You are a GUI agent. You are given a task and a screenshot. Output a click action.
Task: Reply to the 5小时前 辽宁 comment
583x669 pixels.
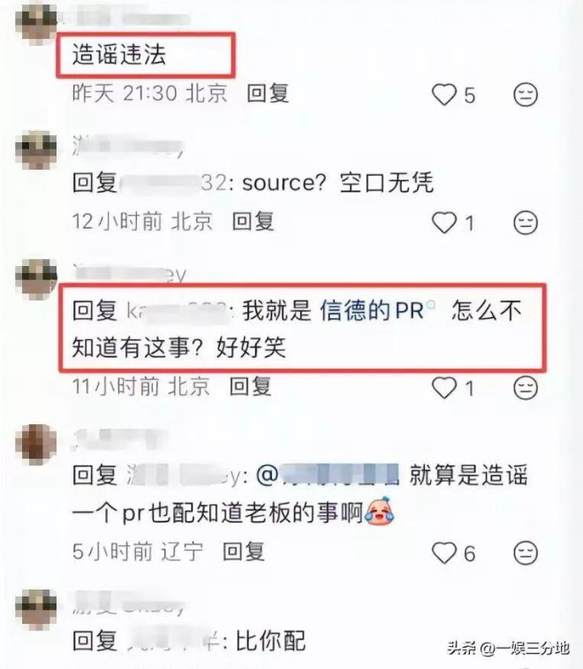pos(244,551)
